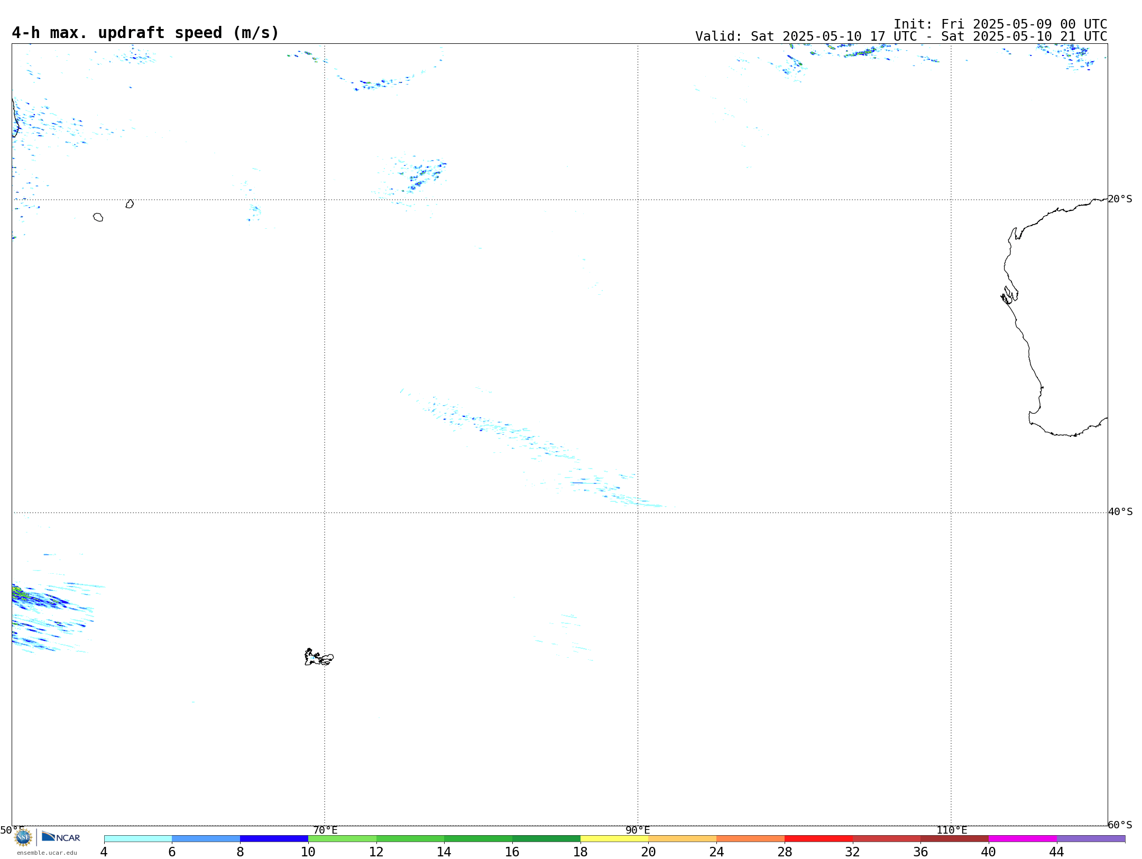Click the colorbar tick label '24'
The height and width of the screenshot is (859, 1142).
pos(716,852)
